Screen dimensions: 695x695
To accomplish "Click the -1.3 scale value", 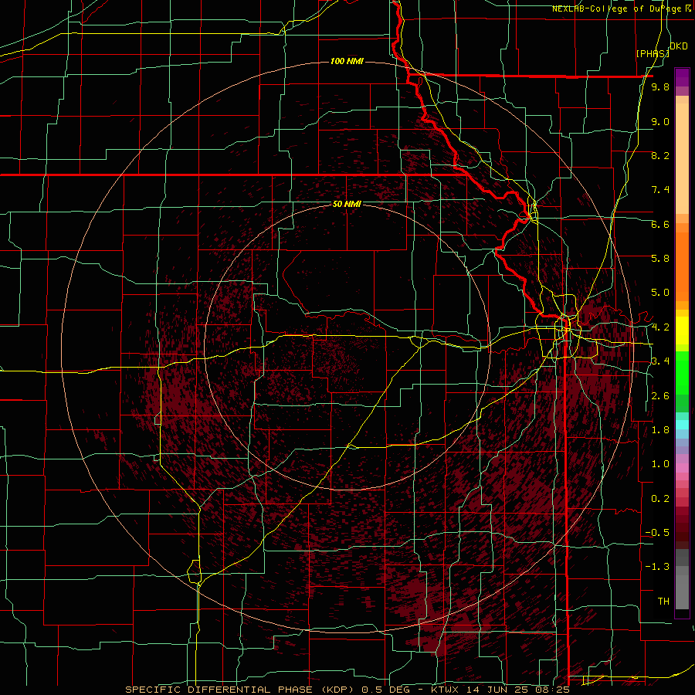I will coord(658,567).
